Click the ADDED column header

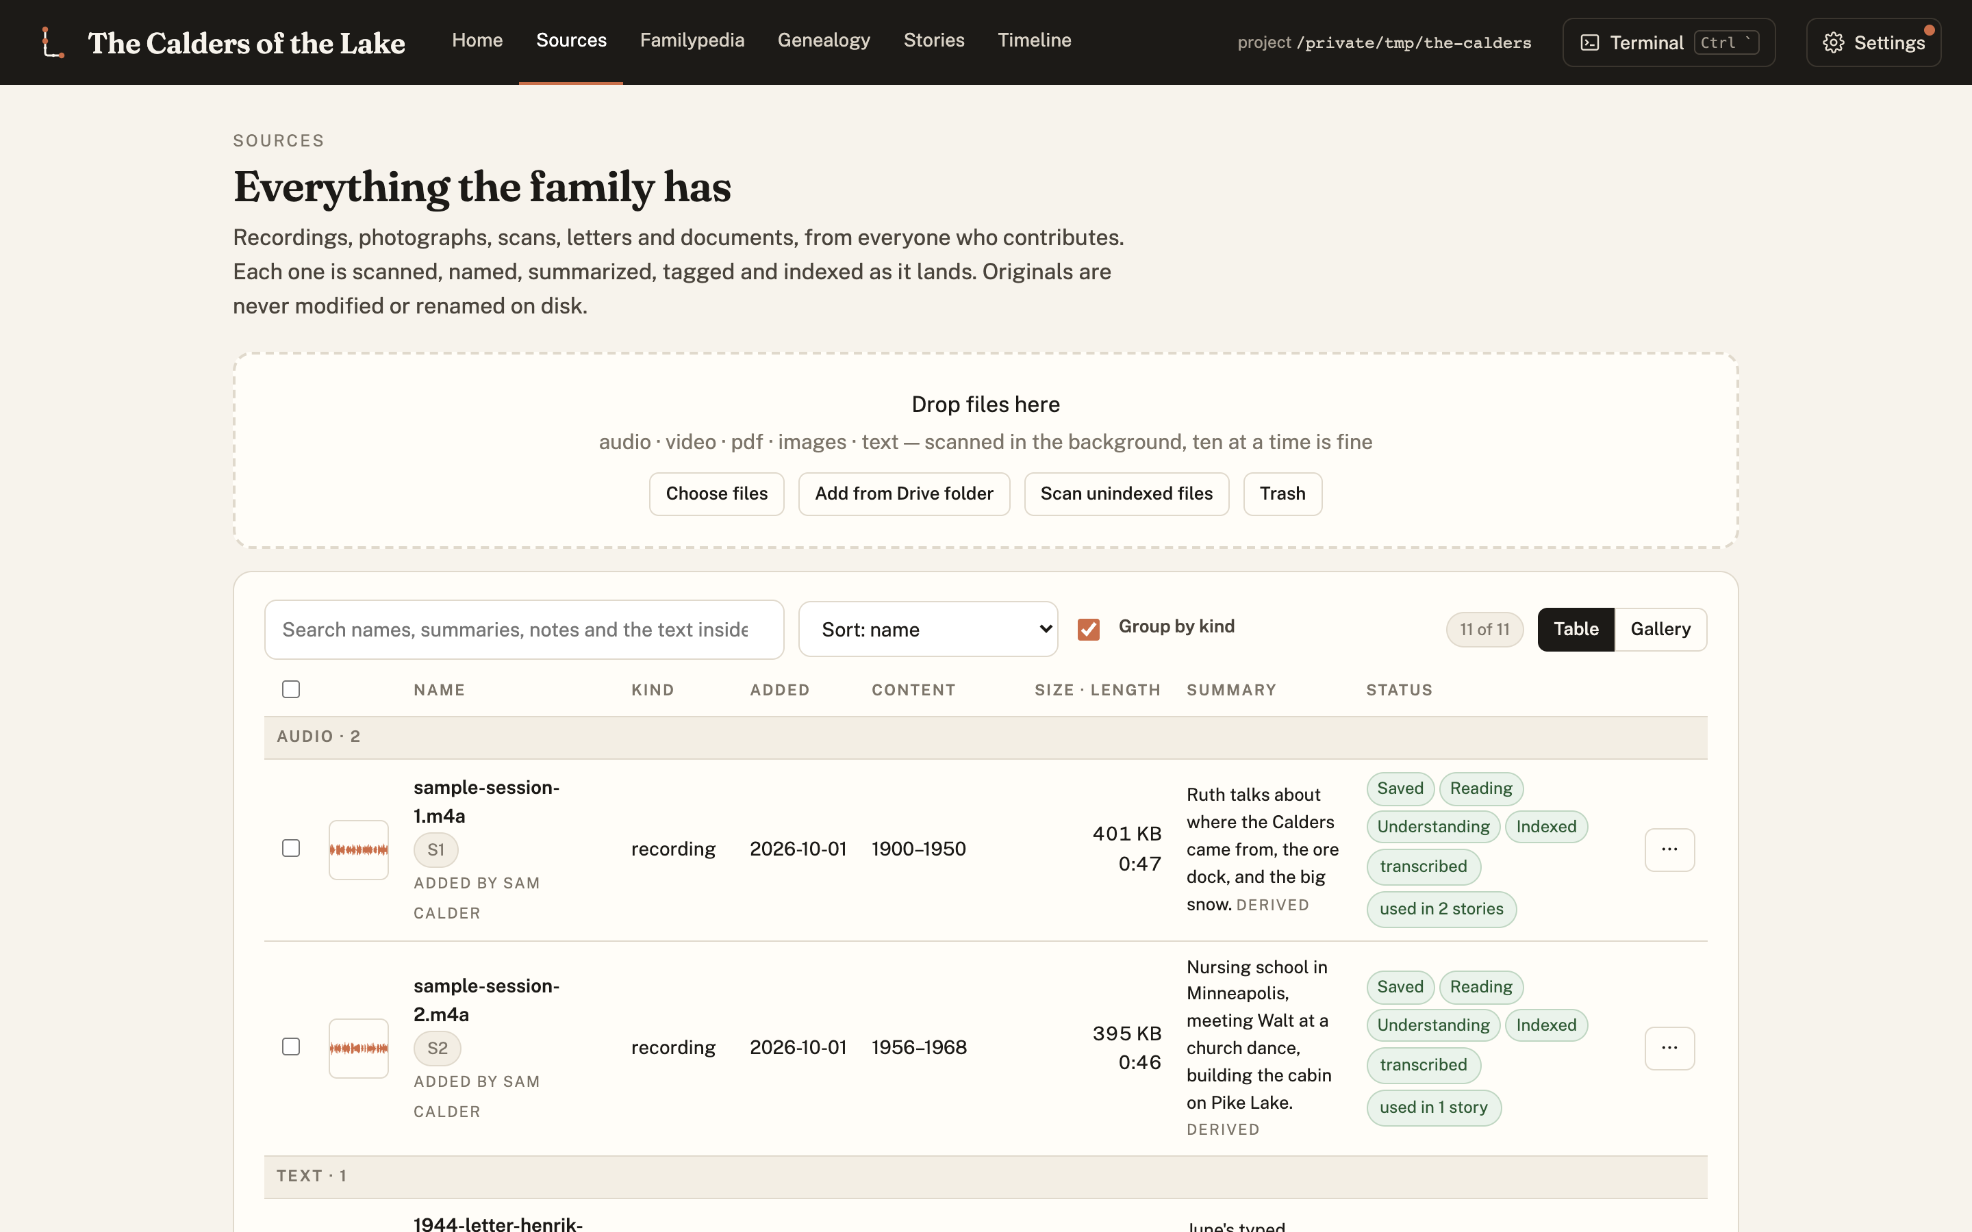point(780,690)
